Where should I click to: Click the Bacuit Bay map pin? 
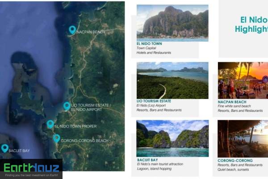(x=5, y=148)
